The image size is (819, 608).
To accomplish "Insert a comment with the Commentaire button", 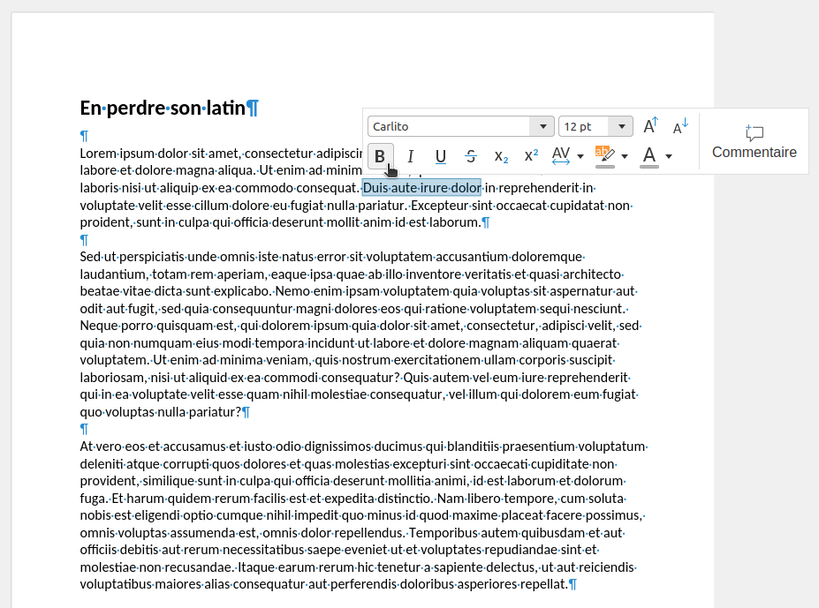I will click(x=754, y=142).
